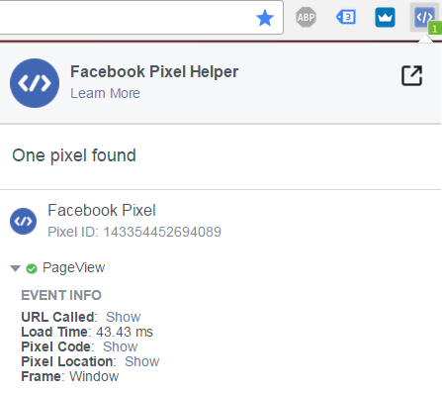Open the blue crown extension icon
The image size is (442, 394).
[x=385, y=17]
